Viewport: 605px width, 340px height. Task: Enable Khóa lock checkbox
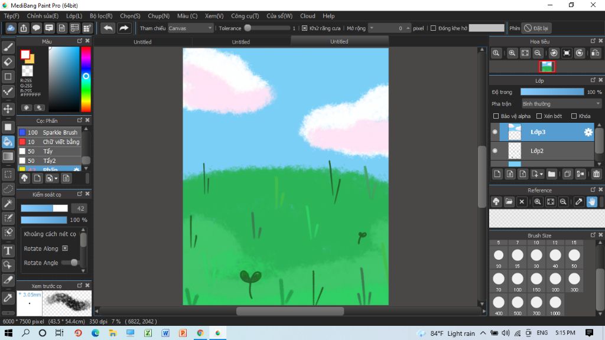tap(574, 116)
